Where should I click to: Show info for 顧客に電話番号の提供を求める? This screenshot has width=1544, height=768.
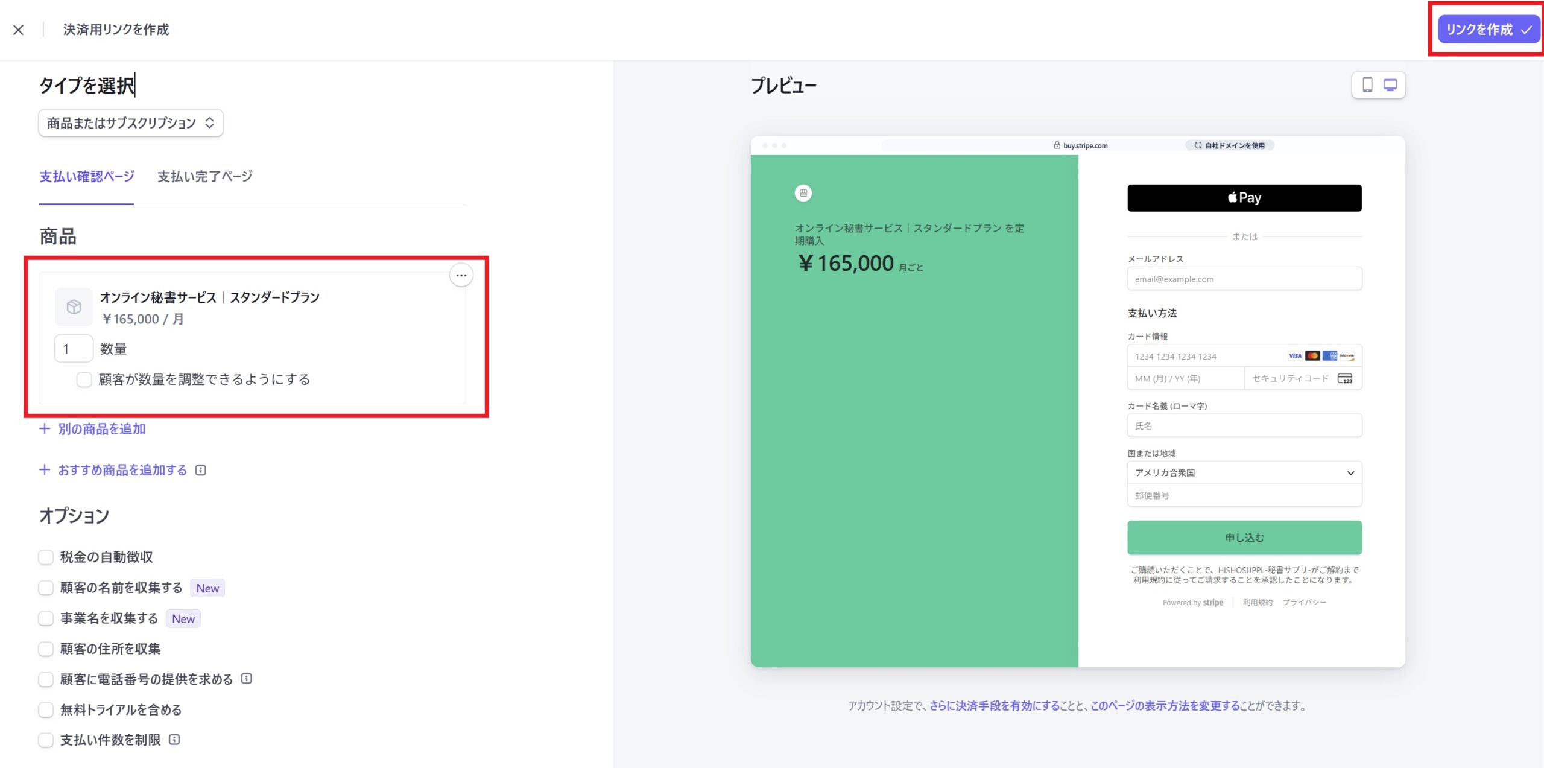tap(246, 679)
